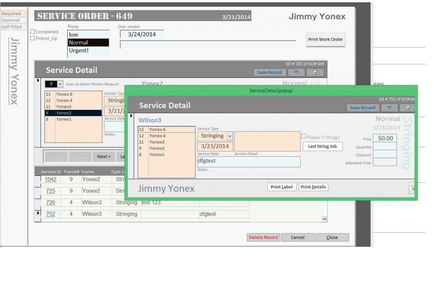Select row marker for service ID 752

point(38,213)
